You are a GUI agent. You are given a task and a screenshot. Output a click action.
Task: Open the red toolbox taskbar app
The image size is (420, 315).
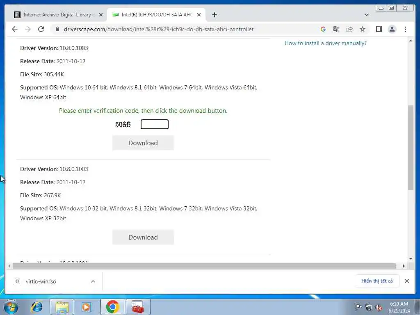tap(138, 307)
